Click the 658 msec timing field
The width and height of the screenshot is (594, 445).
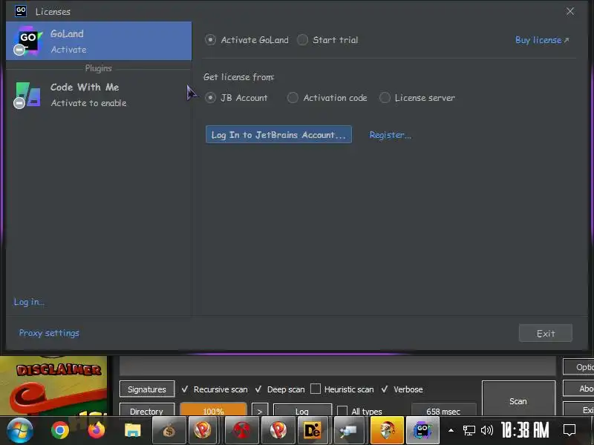pos(443,410)
